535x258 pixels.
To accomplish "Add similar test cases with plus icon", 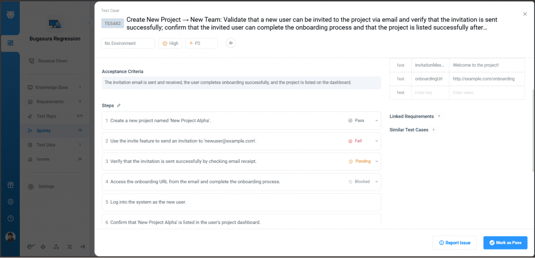I will click(433, 130).
